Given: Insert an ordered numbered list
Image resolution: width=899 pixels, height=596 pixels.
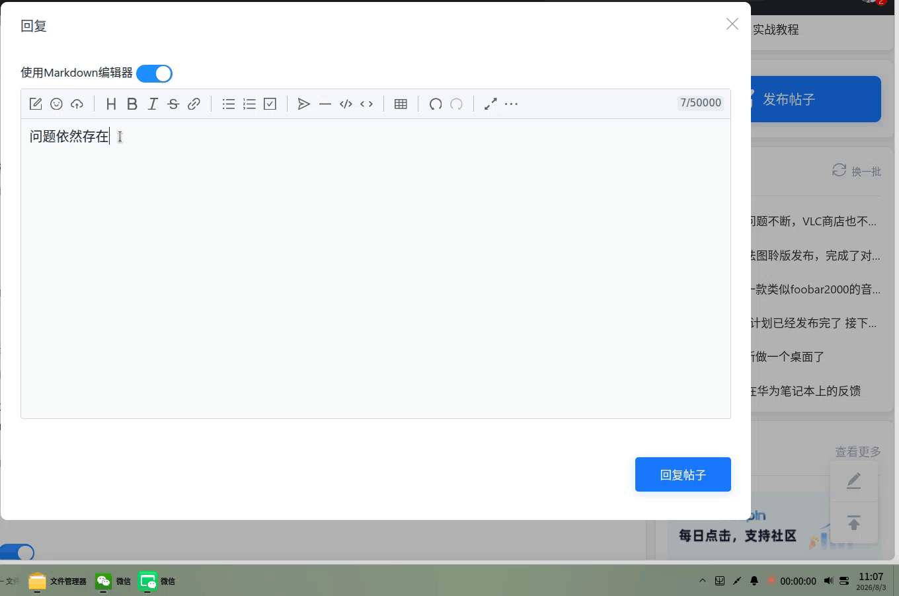Looking at the screenshot, I should [249, 104].
